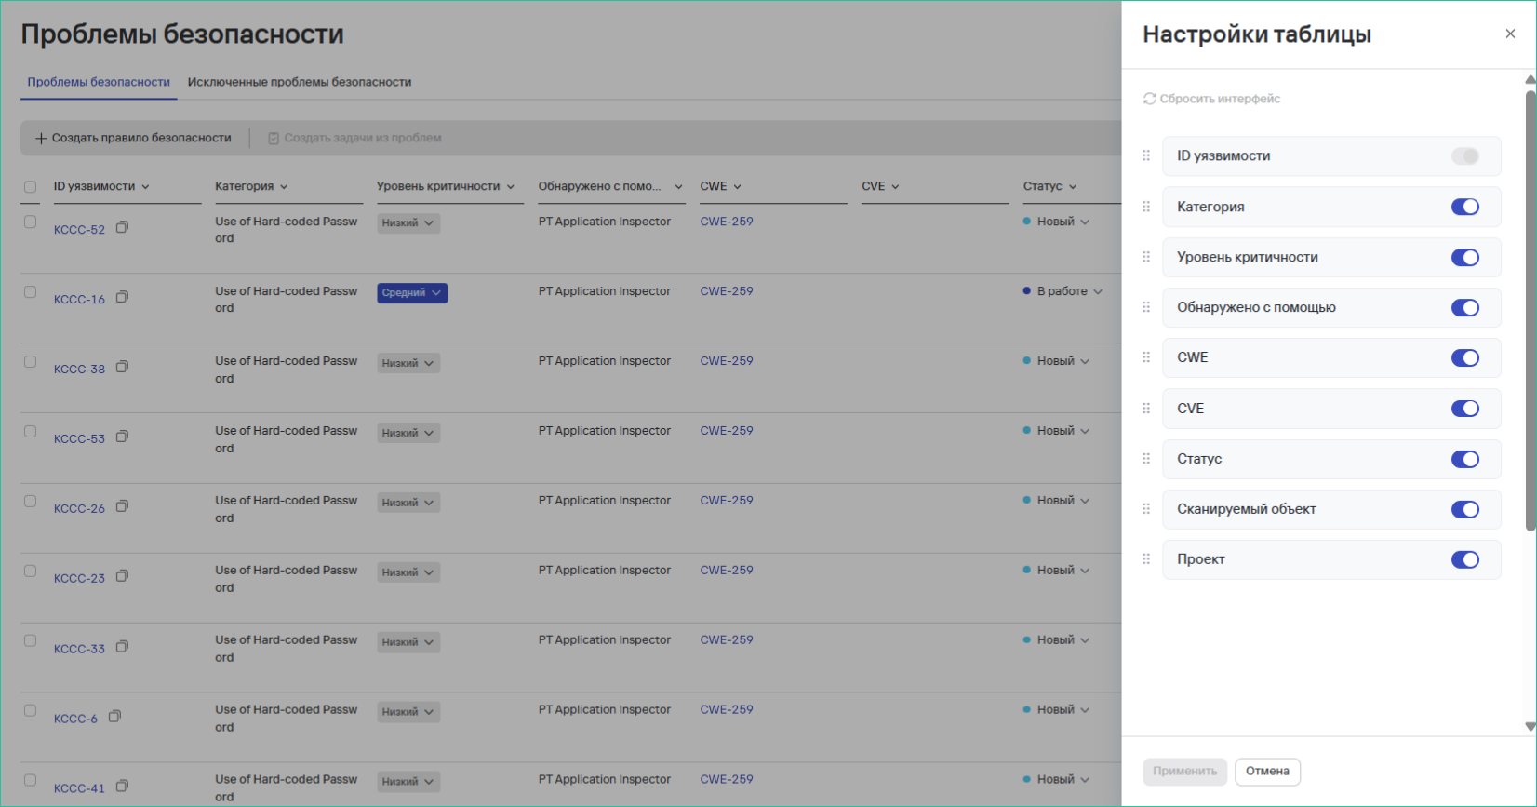Open Средний severity dropdown for KCCC-16
The width and height of the screenshot is (1537, 807).
[412, 293]
